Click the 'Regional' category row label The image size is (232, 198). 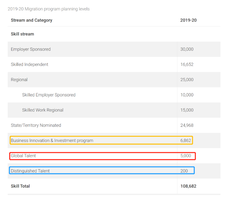19,80
